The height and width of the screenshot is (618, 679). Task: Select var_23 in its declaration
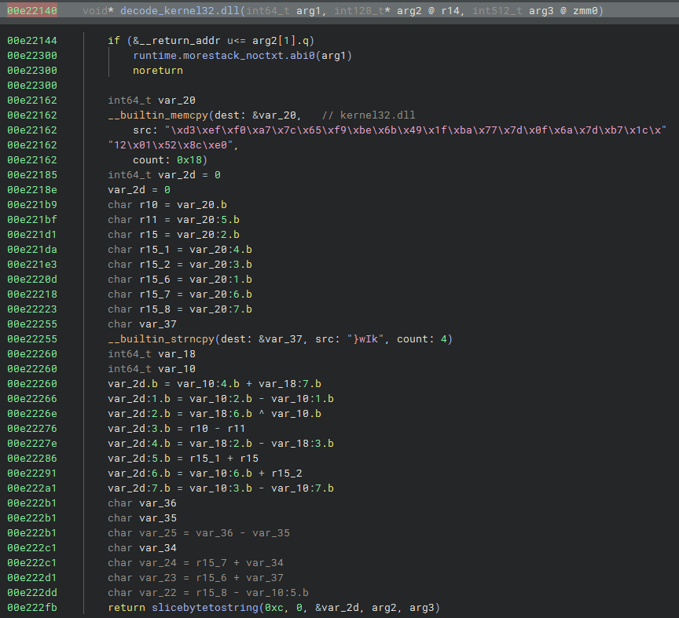coord(158,578)
